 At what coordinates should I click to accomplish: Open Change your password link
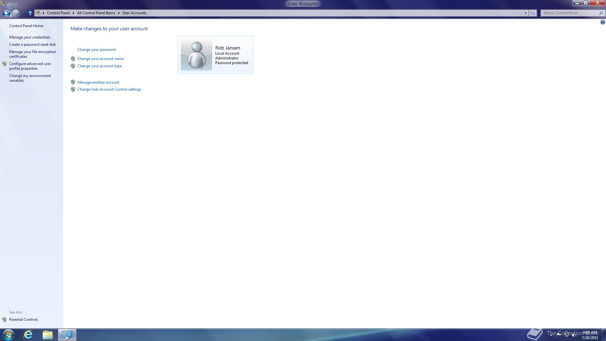(96, 50)
